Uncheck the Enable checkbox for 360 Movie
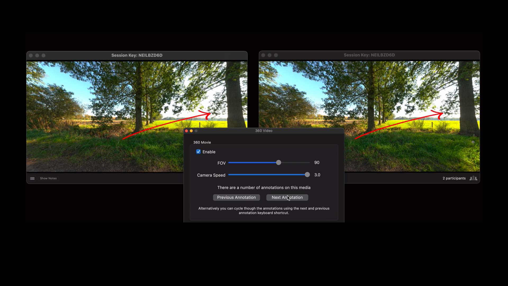This screenshot has width=508, height=286. coord(198,152)
